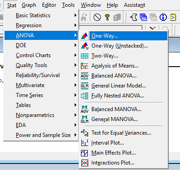Expand the Quality Tools submenu arrow
This screenshot has height=170, width=180.
click(76, 65)
